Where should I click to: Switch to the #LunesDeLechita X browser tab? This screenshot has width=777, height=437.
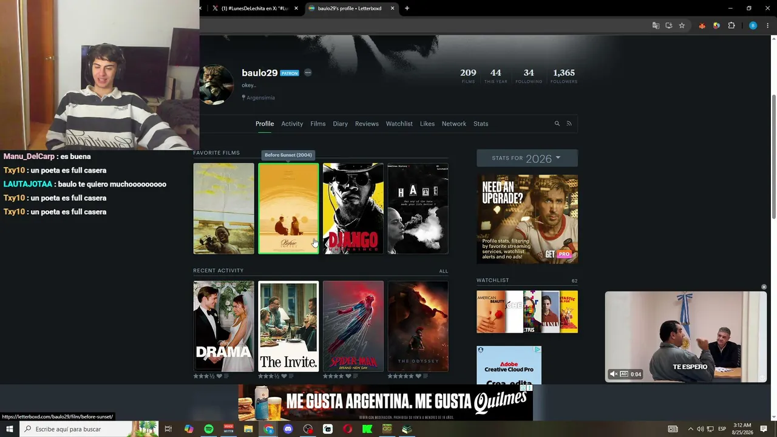click(255, 8)
